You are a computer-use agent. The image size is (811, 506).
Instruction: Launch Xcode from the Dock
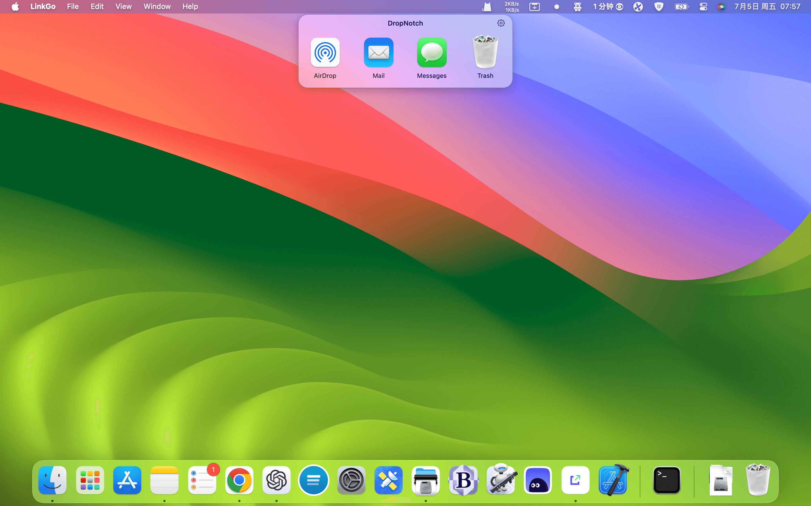613,479
